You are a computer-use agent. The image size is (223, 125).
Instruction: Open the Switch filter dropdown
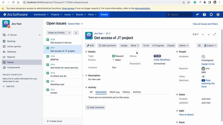(75, 24)
